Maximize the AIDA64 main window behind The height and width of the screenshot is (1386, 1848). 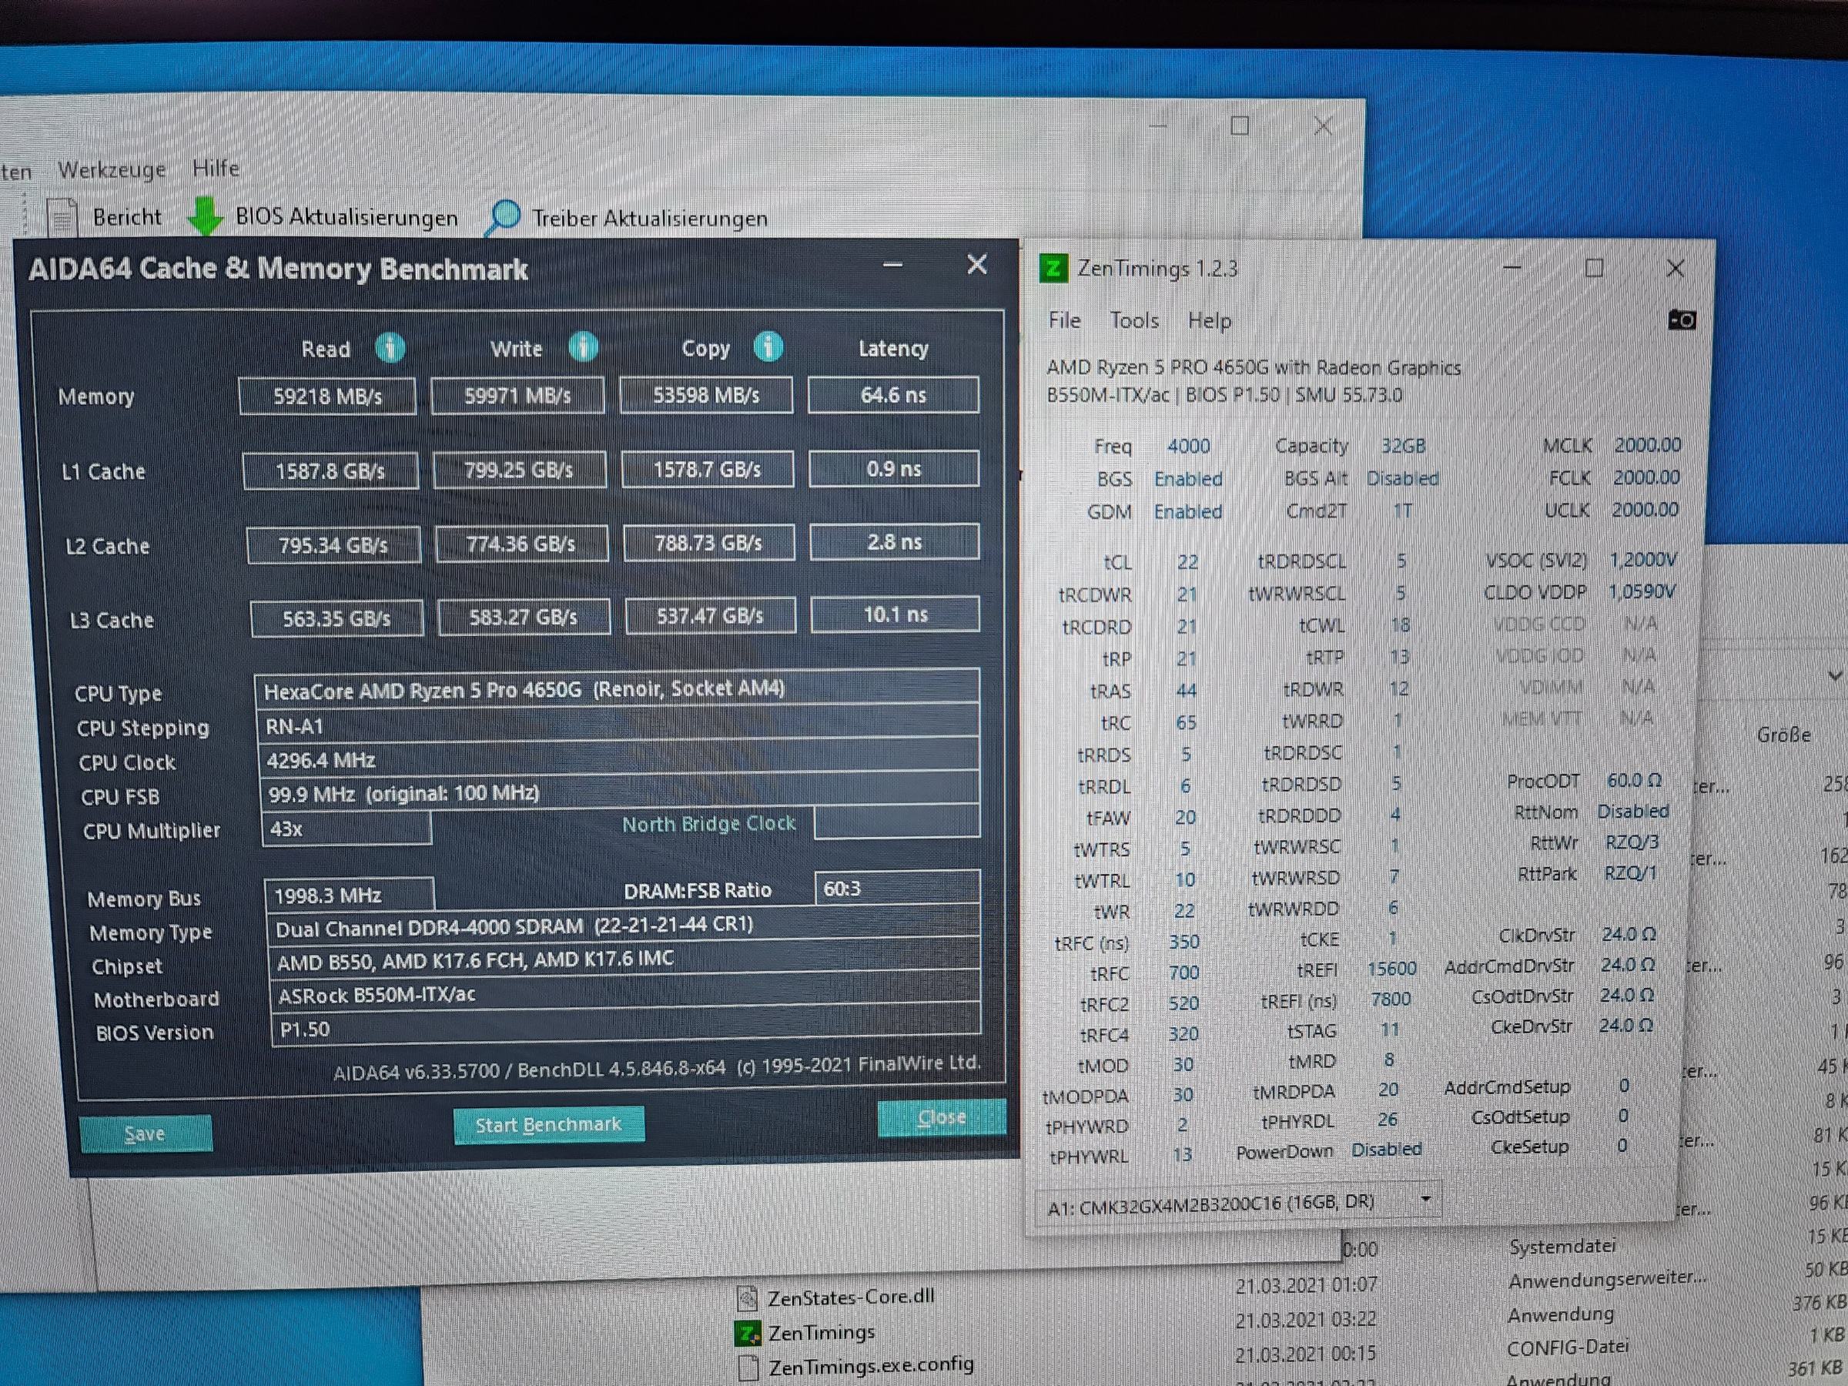(x=1240, y=126)
